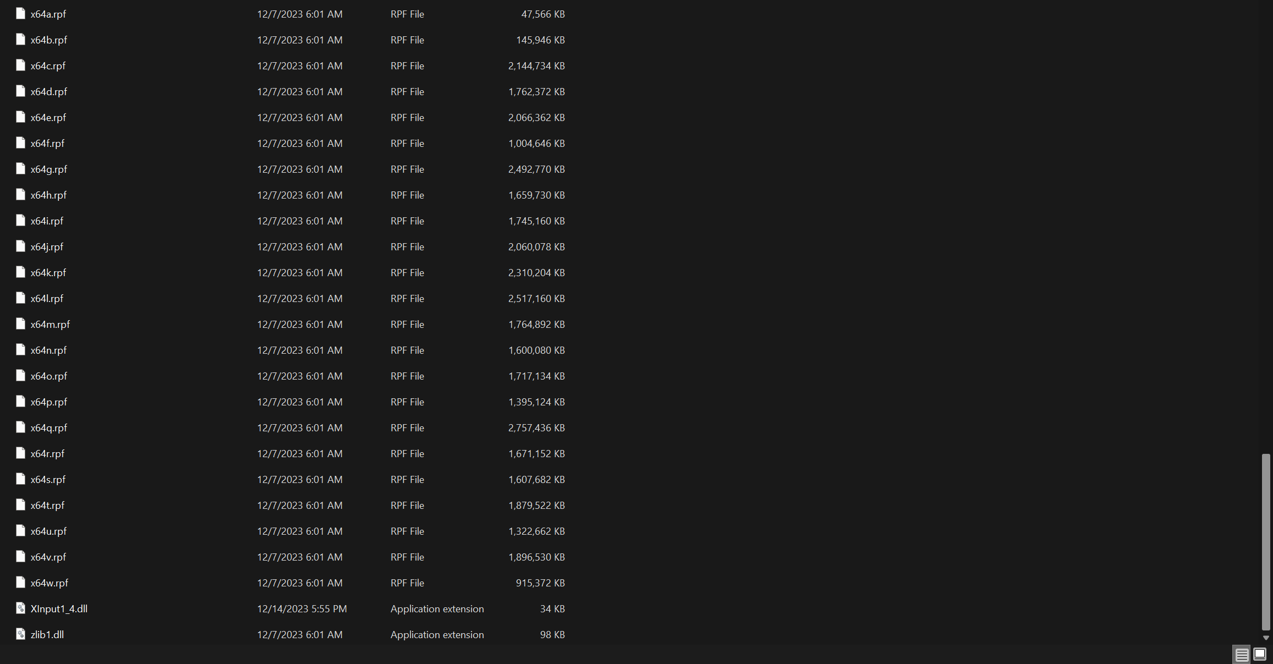Click the 12/14/2023 5:55 PM date entry

point(302,609)
